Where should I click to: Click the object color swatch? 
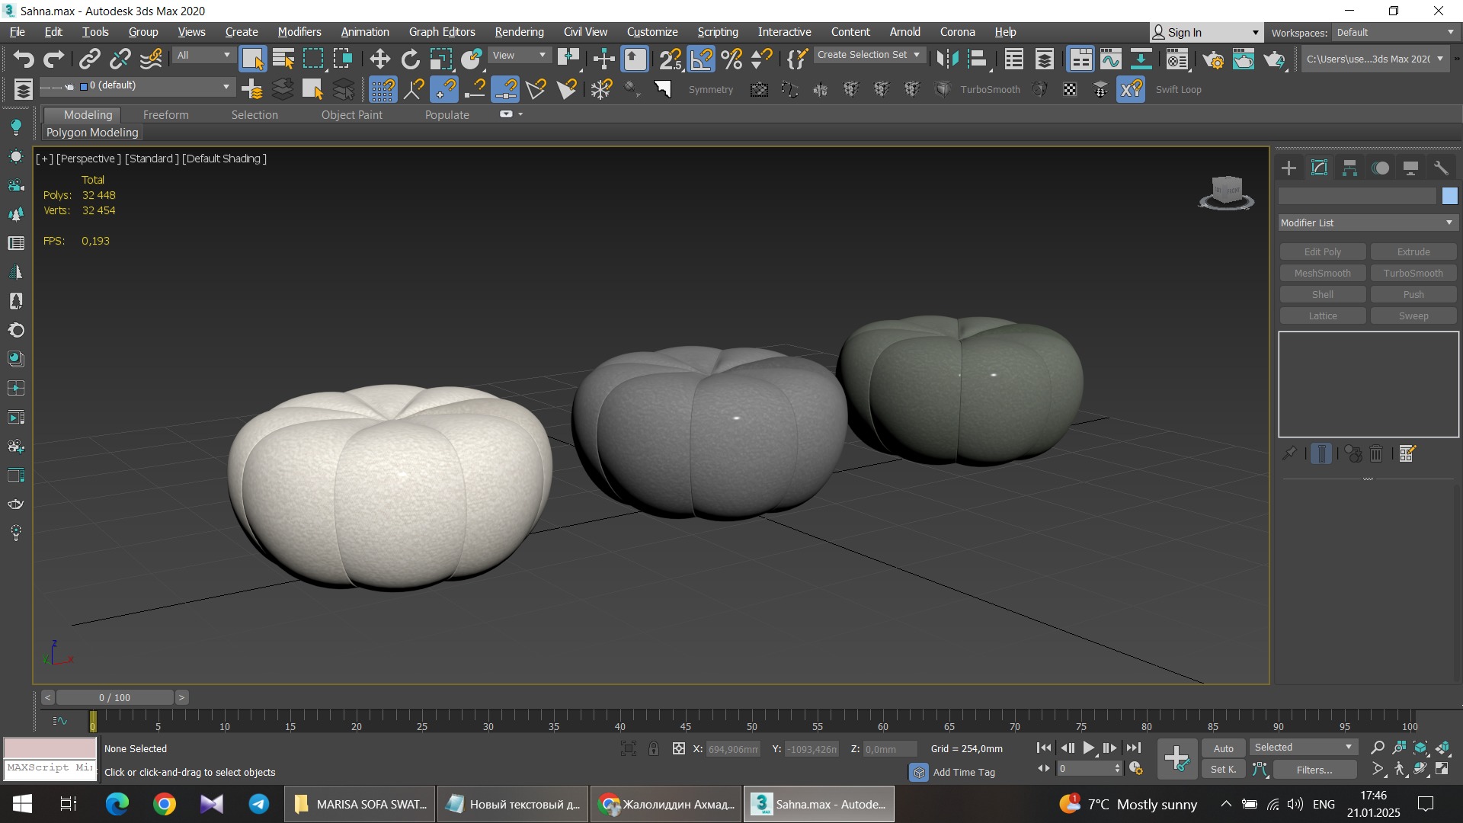click(x=1449, y=197)
